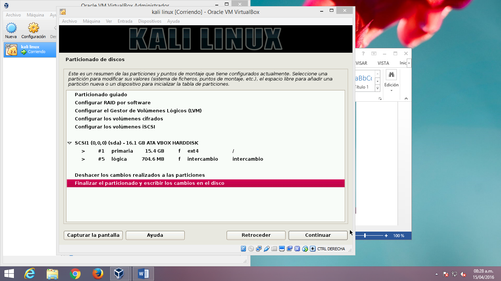The image size is (501, 281).
Task: Click the network adapters status icon
Action: pos(259,249)
